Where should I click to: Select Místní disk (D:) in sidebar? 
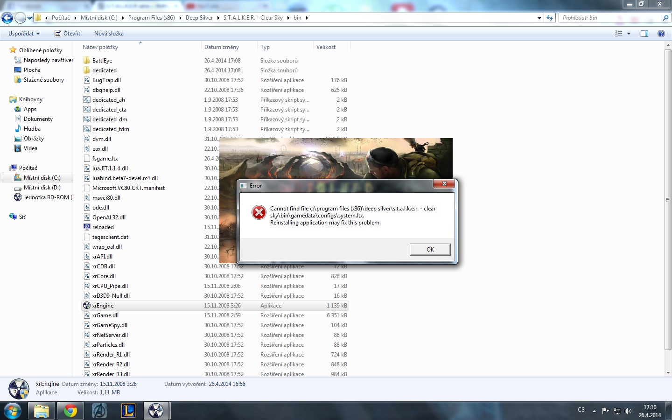[x=37, y=188]
